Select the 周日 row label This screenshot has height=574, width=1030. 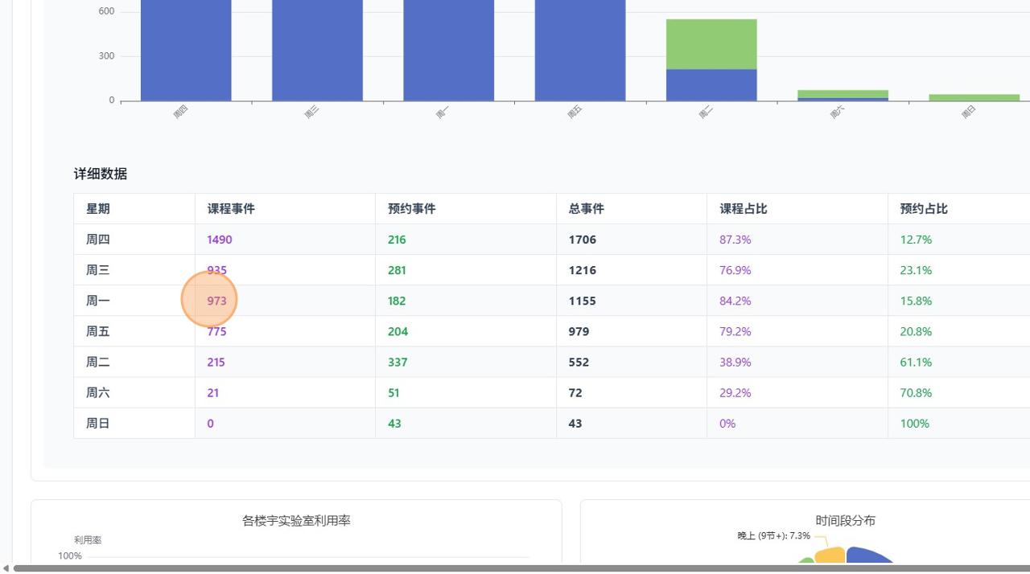(98, 423)
